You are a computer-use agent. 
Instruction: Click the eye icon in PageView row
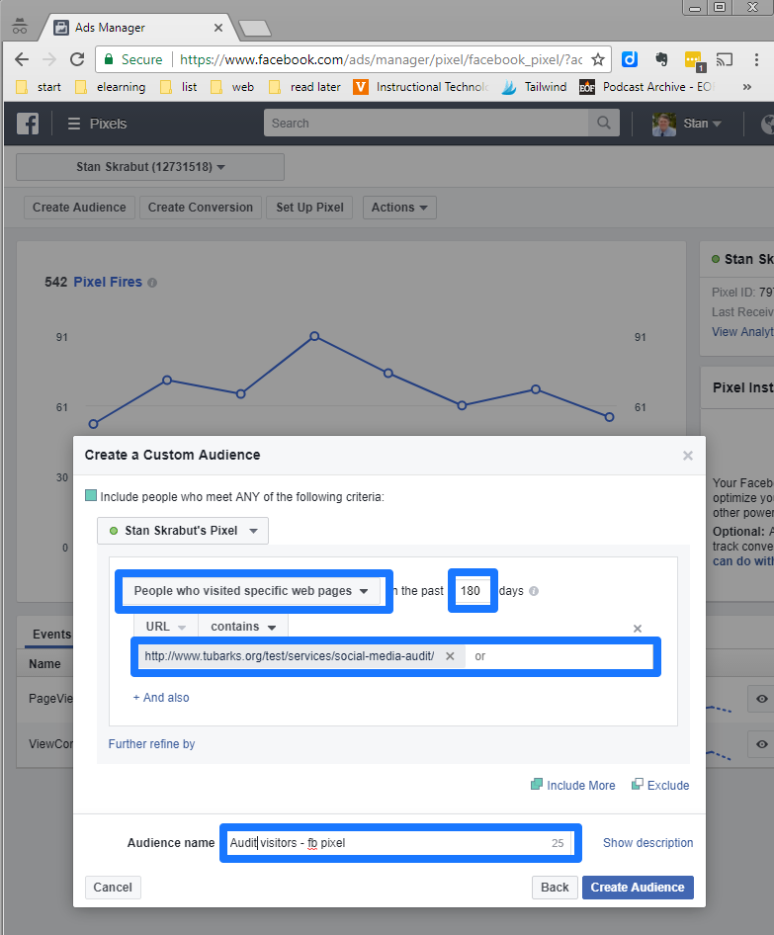click(760, 699)
